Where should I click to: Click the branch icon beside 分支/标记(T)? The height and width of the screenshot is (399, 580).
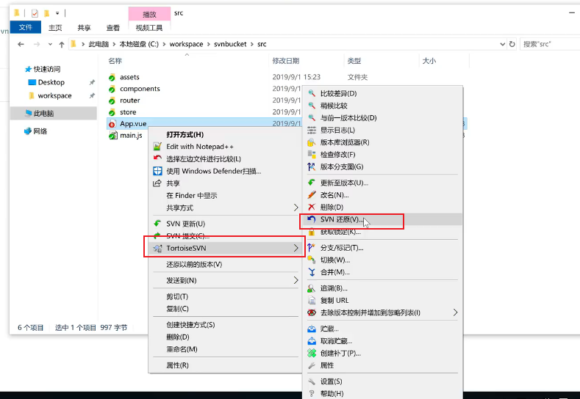point(312,248)
